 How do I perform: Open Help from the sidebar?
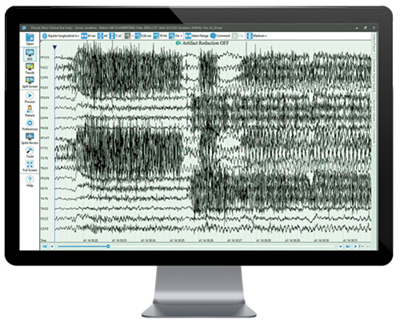pyautogui.click(x=30, y=181)
